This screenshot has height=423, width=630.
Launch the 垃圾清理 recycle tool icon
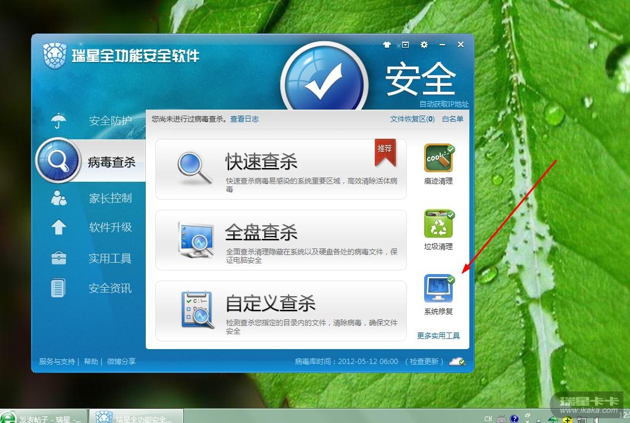439,224
